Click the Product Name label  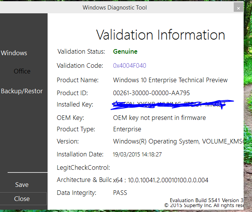tap(78, 80)
